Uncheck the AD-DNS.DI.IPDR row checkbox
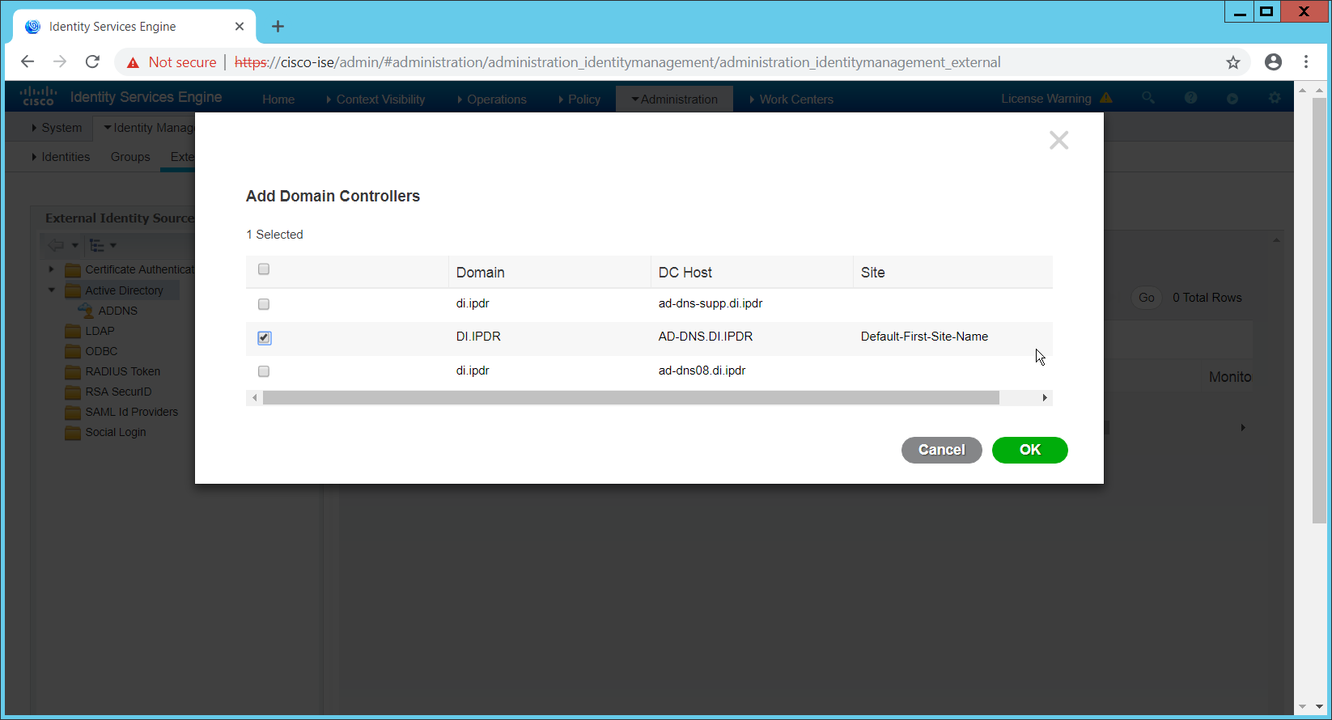 (x=264, y=338)
